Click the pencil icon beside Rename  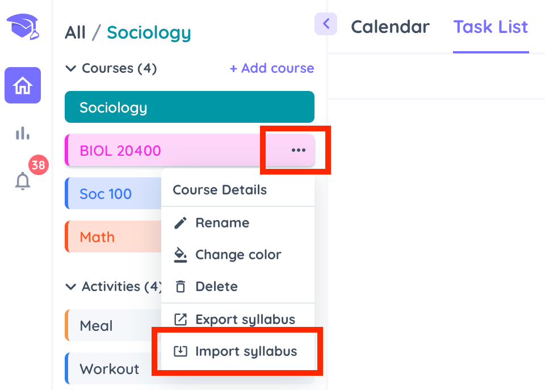(x=181, y=223)
